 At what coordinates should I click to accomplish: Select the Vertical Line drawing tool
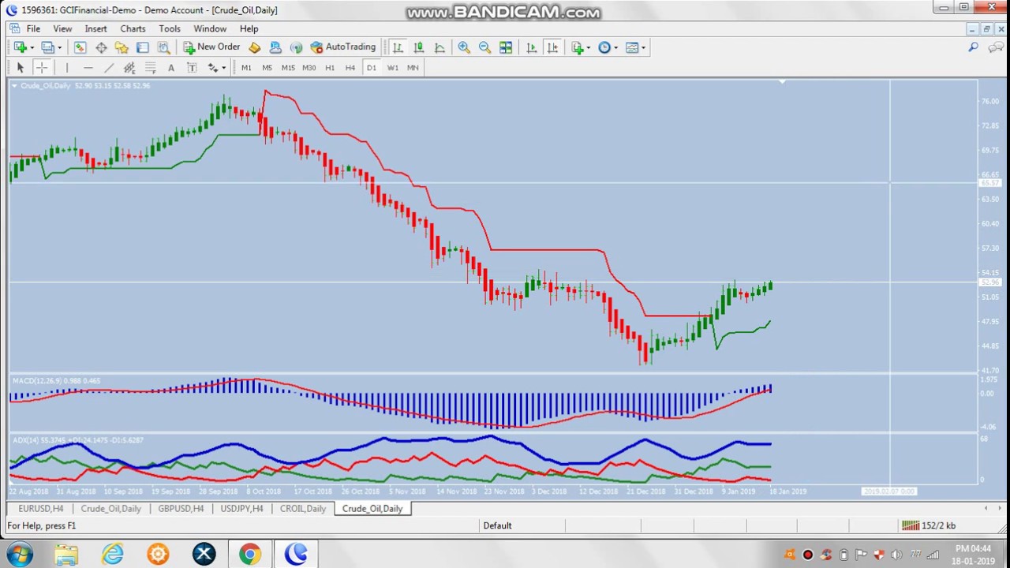coord(67,68)
